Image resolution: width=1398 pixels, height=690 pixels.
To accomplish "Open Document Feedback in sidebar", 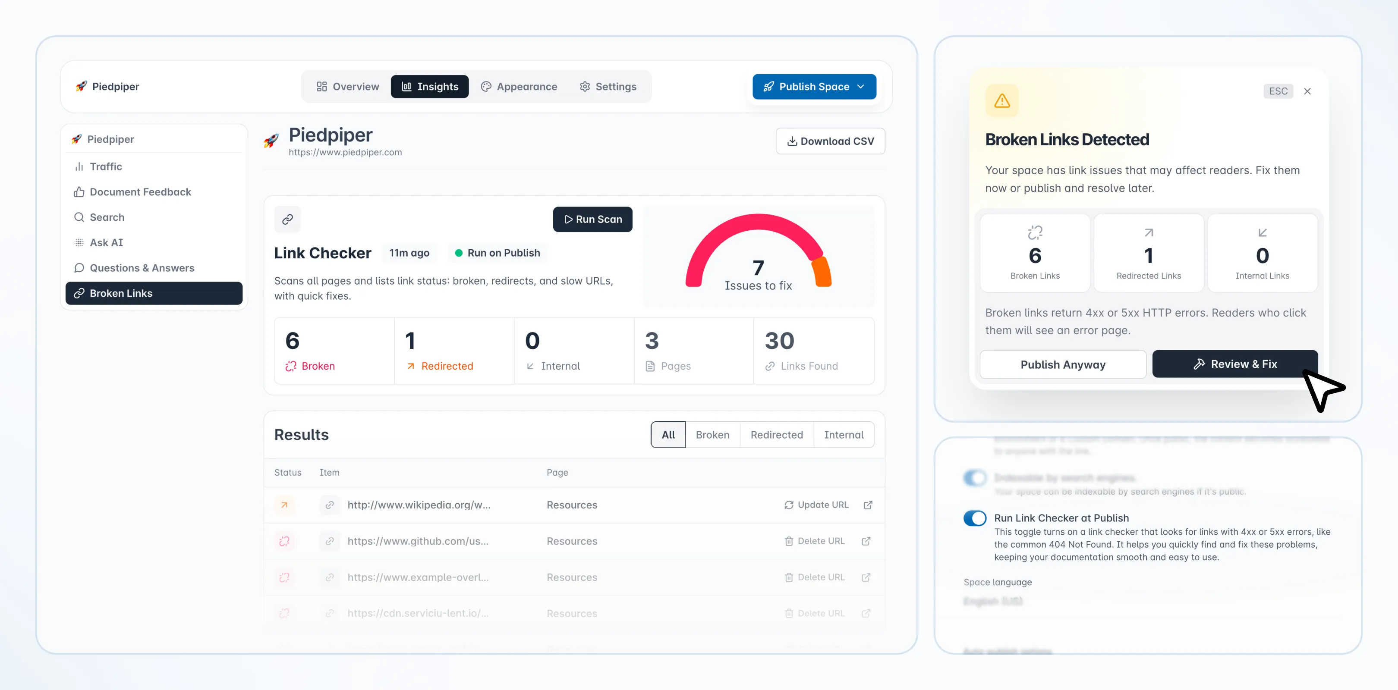I will (154, 192).
